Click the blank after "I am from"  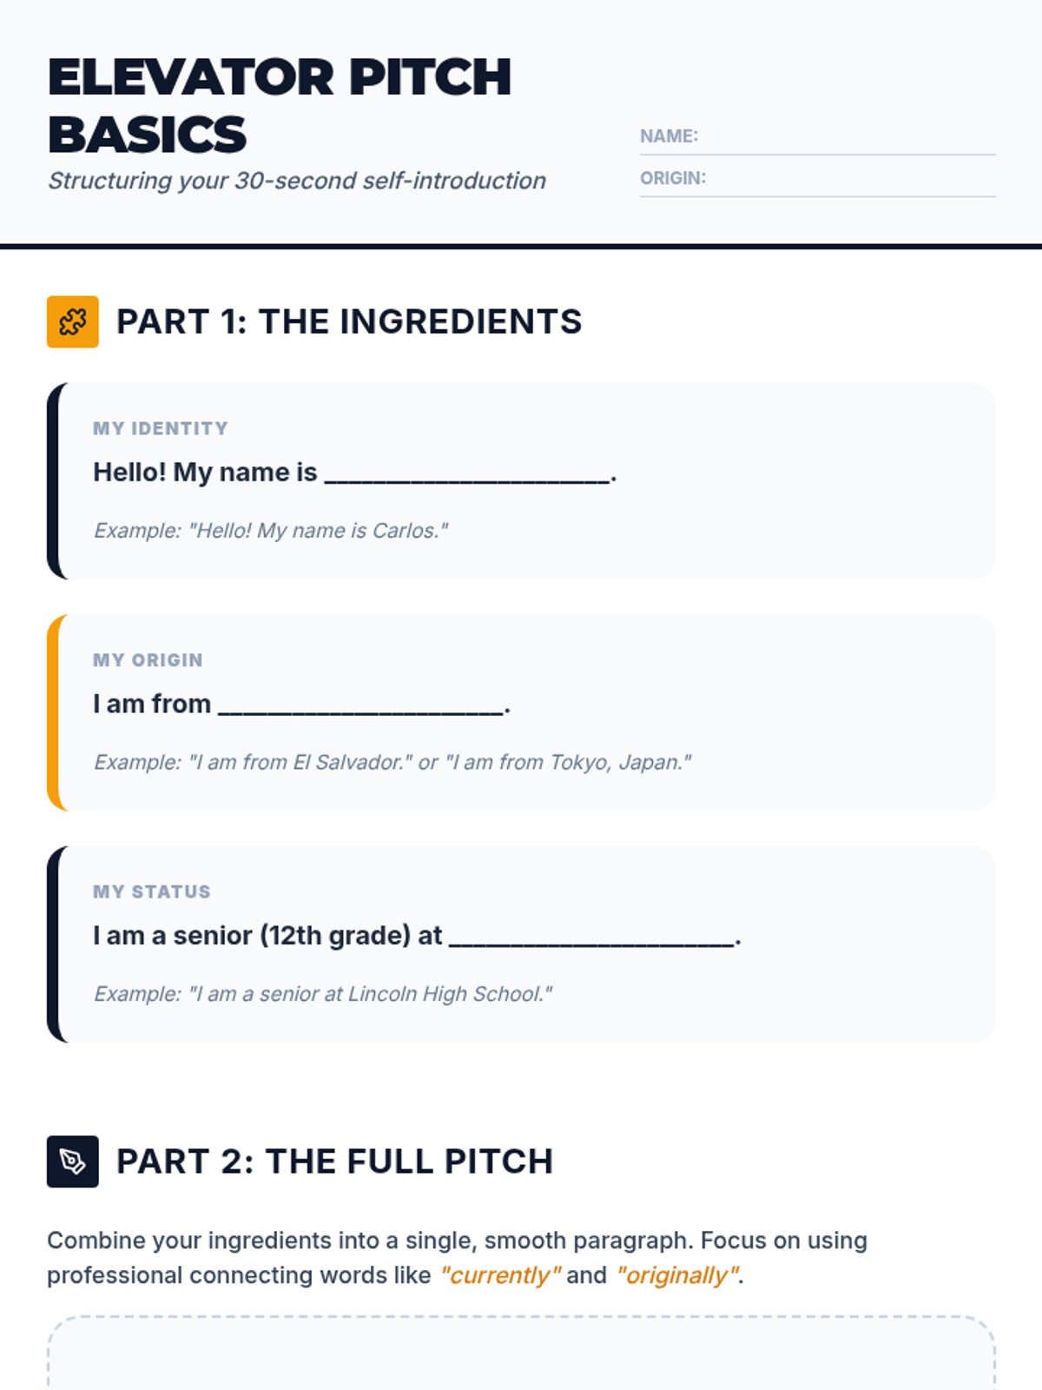[x=361, y=705]
